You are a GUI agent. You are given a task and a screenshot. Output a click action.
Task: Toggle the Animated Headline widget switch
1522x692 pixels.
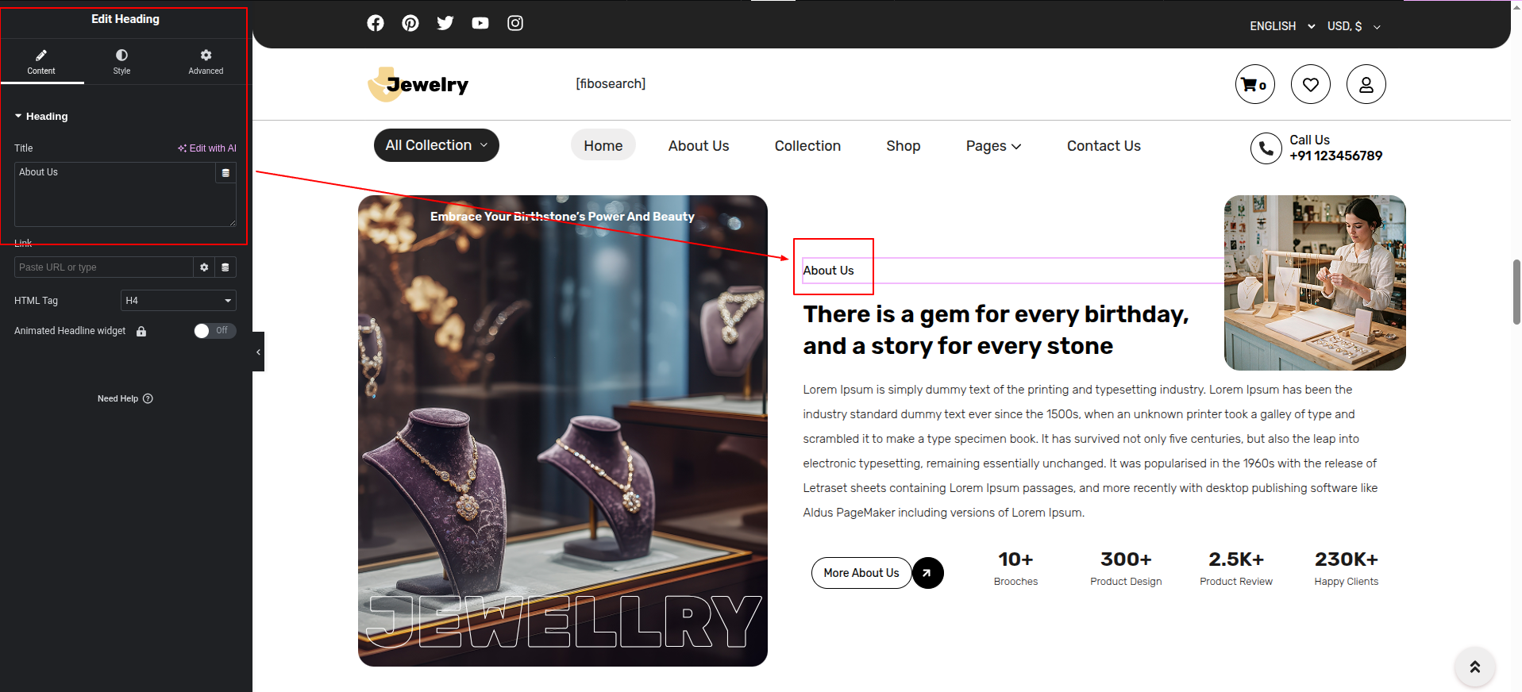[214, 331]
